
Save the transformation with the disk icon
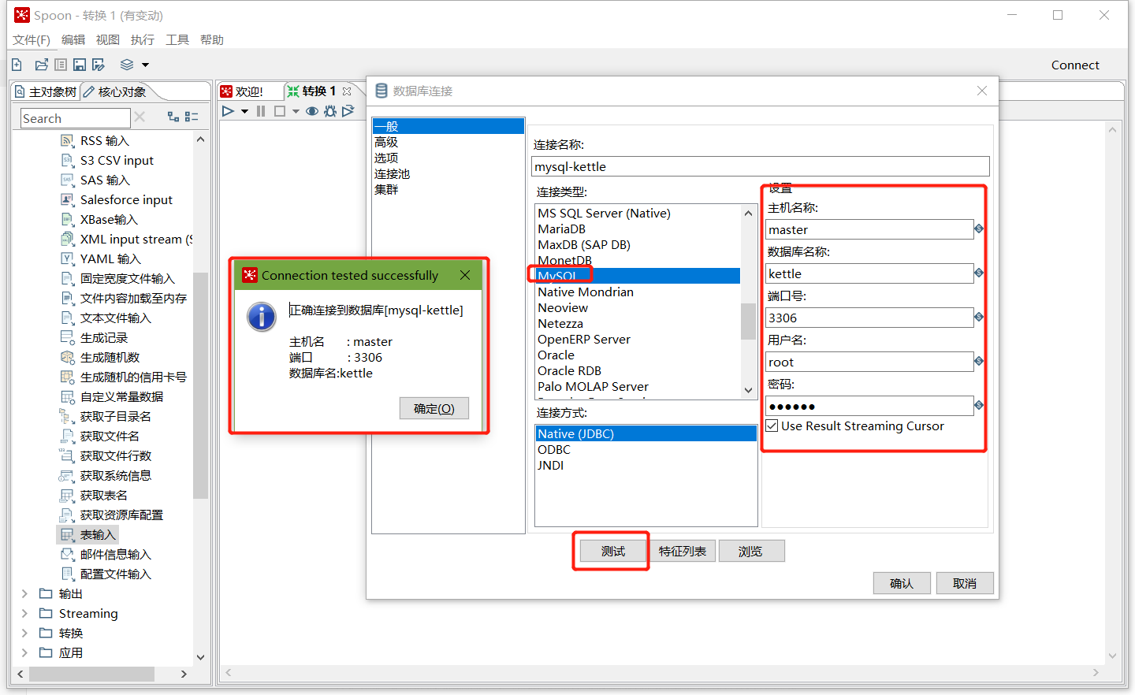pos(80,65)
